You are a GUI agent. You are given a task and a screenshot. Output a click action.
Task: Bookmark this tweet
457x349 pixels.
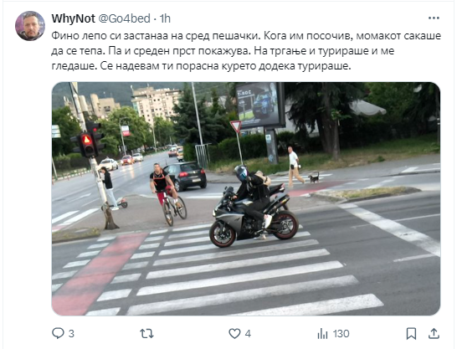pos(411,334)
